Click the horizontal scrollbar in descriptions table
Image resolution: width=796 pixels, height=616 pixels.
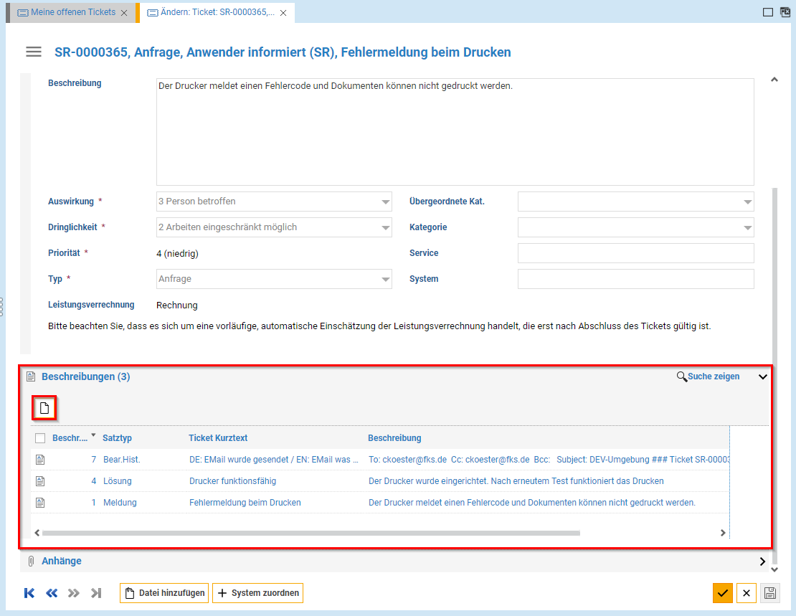(x=308, y=533)
